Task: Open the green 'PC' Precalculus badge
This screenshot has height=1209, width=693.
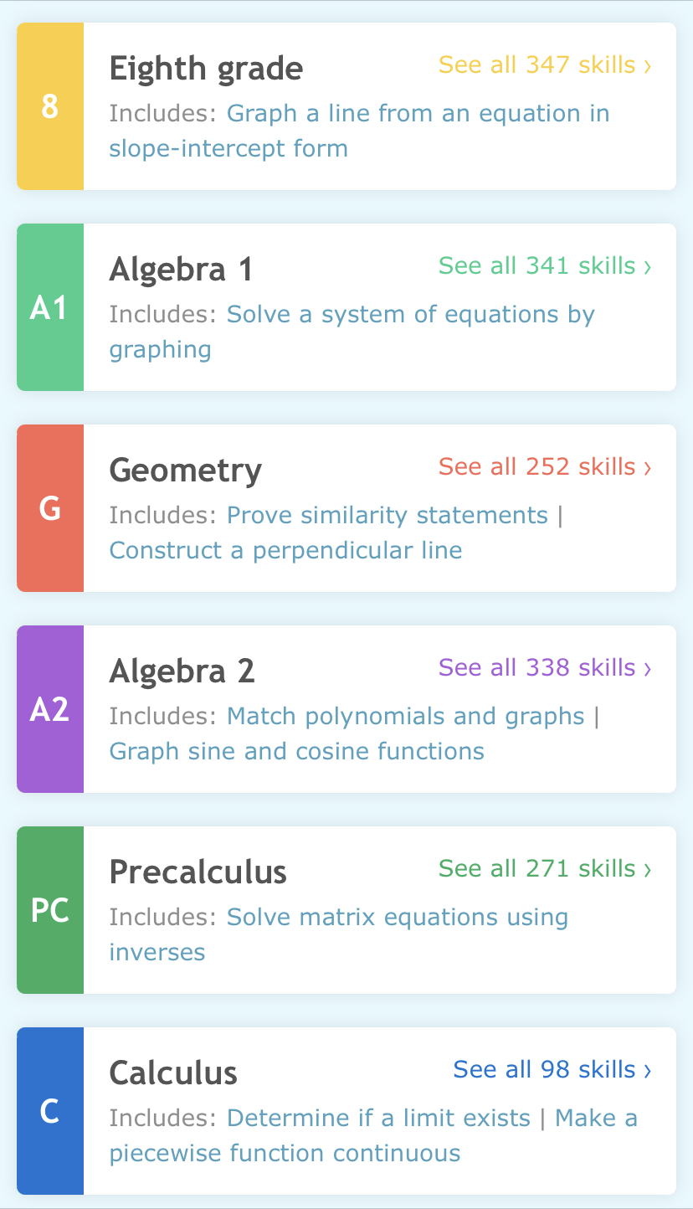Action: click(x=50, y=910)
